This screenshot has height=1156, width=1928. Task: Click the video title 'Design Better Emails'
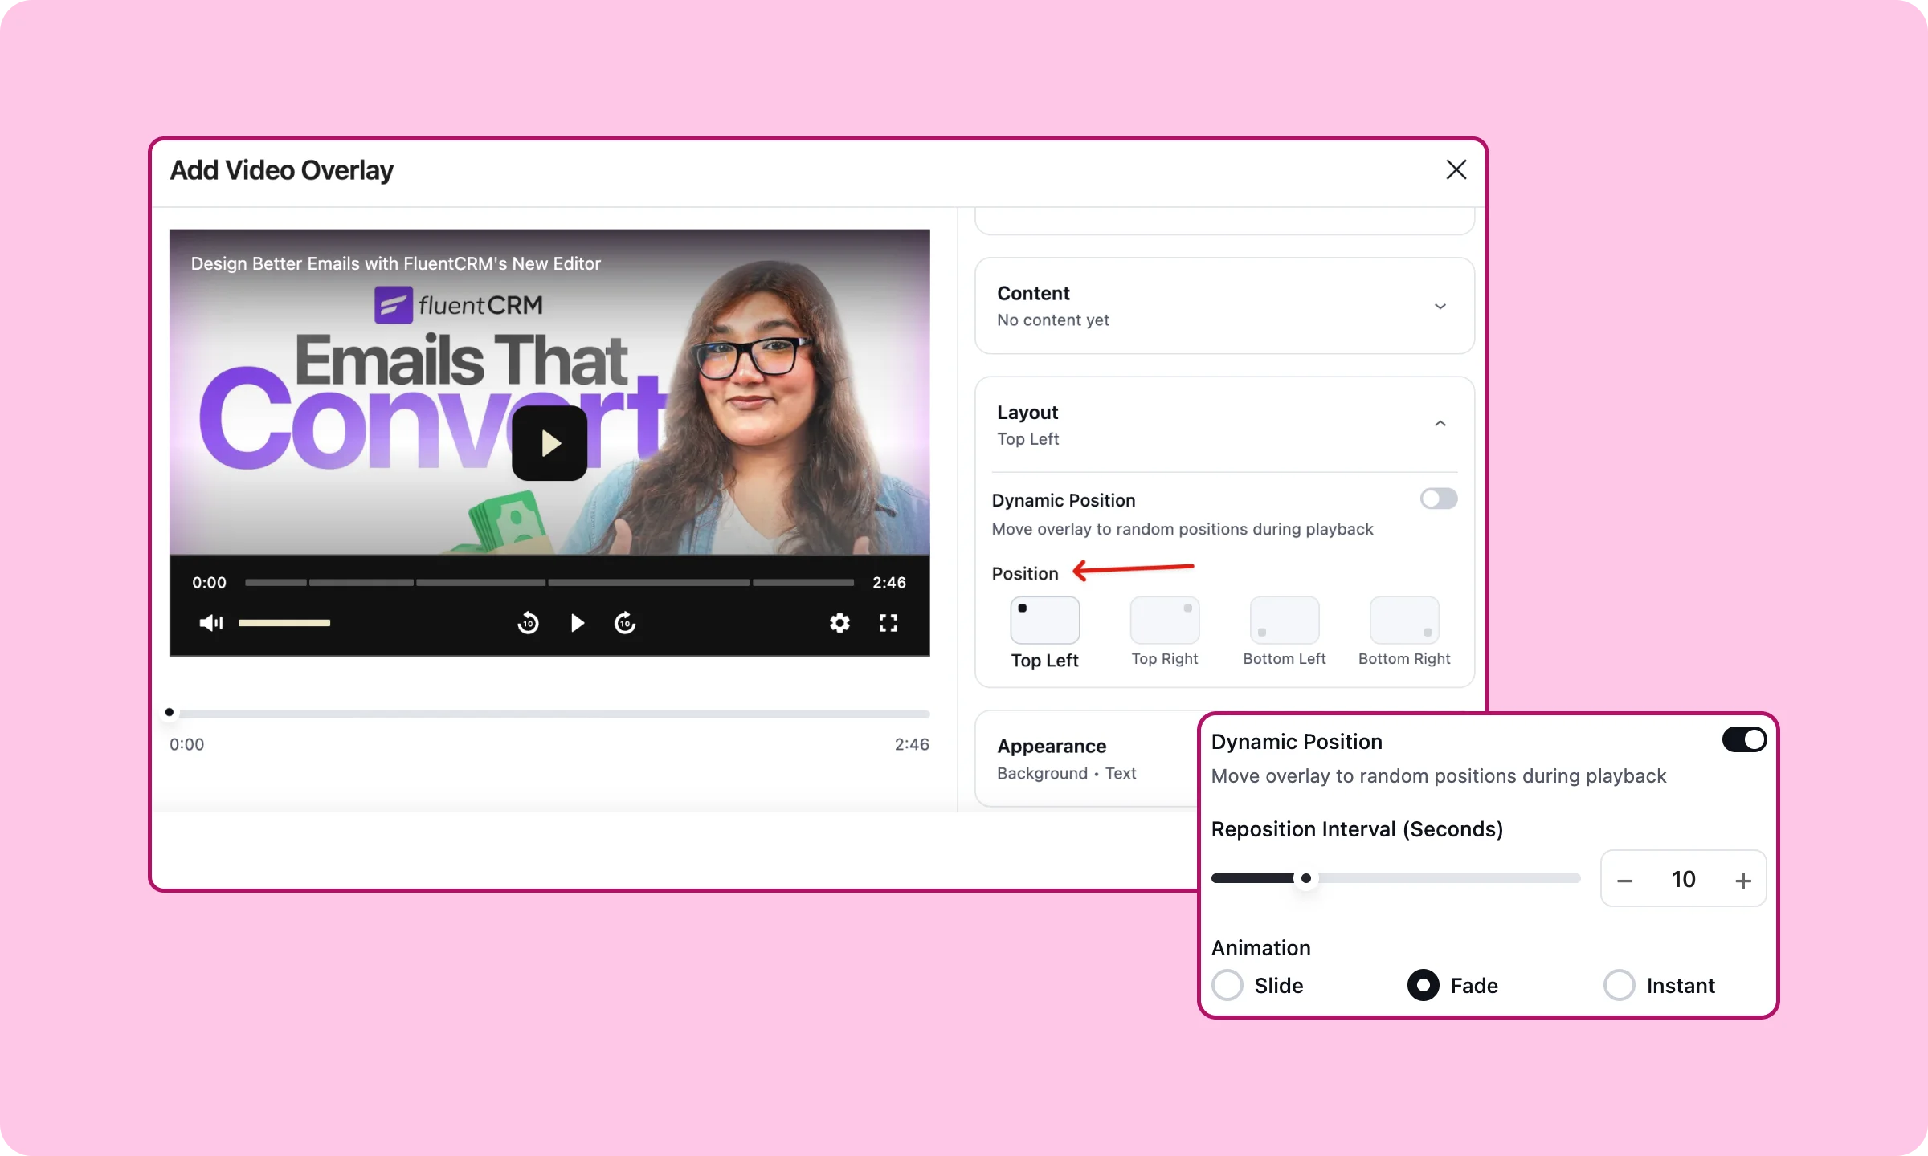click(x=395, y=263)
